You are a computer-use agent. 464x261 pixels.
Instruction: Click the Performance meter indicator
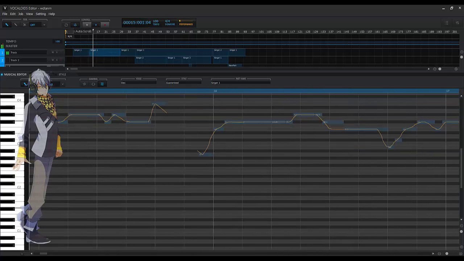[x=186, y=23]
